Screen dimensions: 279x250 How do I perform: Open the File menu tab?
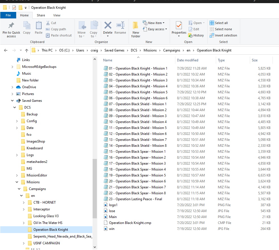click(x=8, y=15)
